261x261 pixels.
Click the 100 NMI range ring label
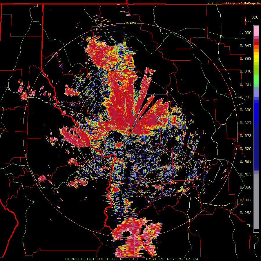click(130, 23)
